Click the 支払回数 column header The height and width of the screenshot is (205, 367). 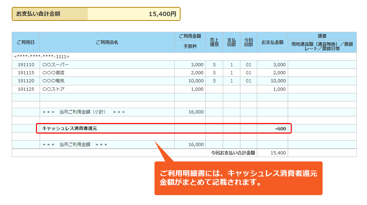point(232,42)
